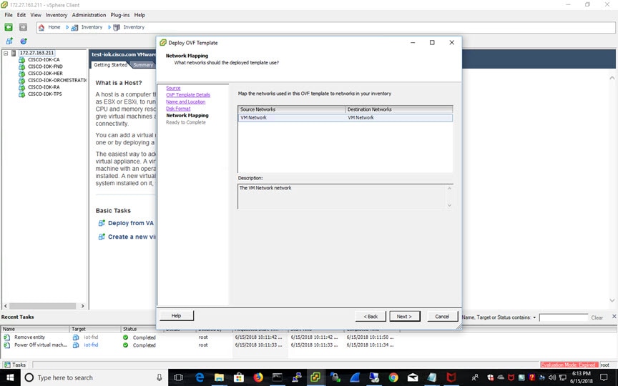The width and height of the screenshot is (618, 386).
Task: Click Next in Deploy OVF wizard
Action: coord(404,316)
